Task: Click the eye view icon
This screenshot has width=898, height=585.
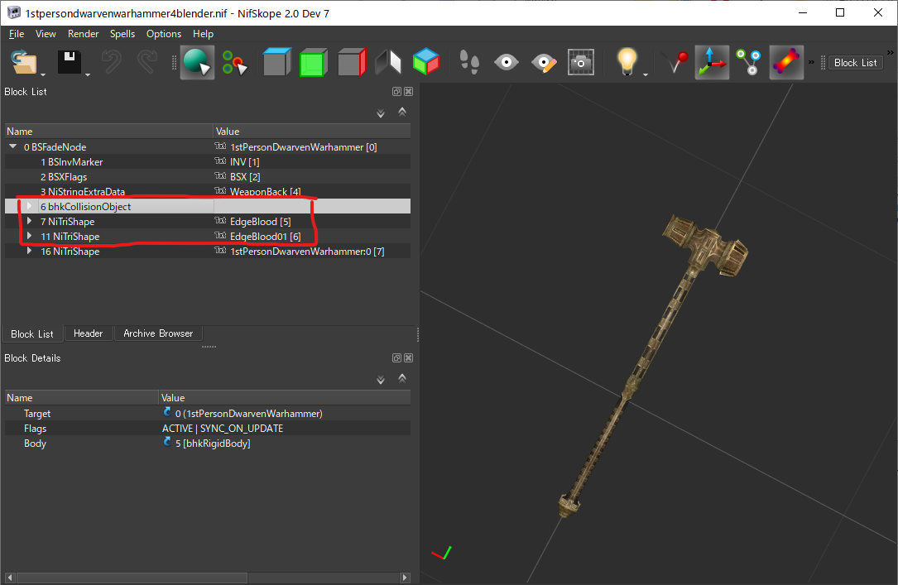Action: click(507, 62)
